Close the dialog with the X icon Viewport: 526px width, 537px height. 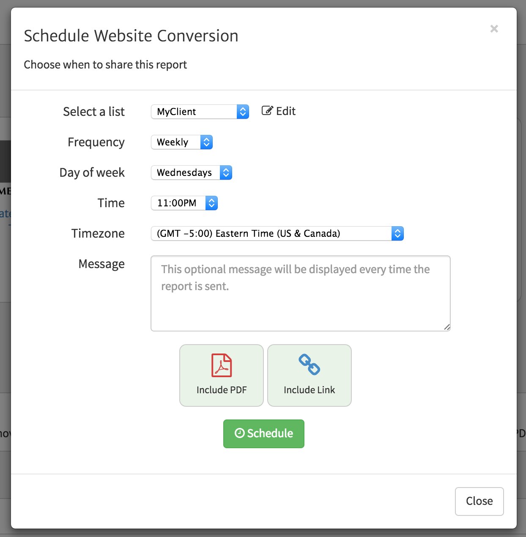pos(494,29)
